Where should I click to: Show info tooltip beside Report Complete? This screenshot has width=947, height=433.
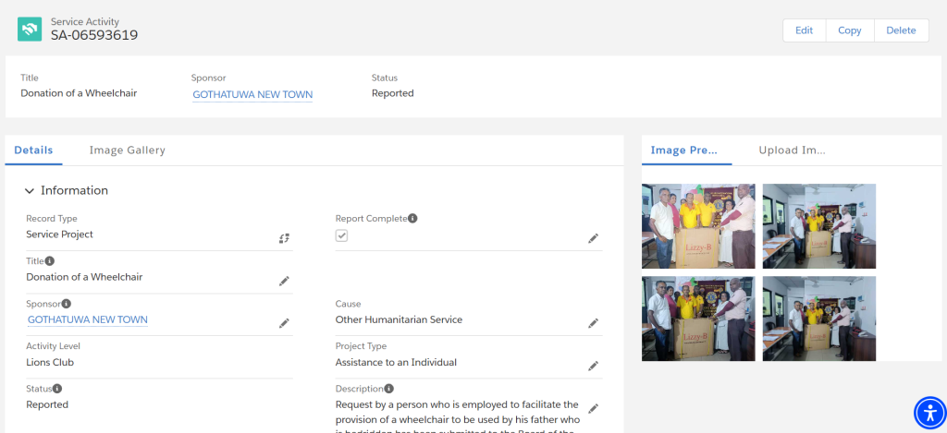pyautogui.click(x=412, y=218)
